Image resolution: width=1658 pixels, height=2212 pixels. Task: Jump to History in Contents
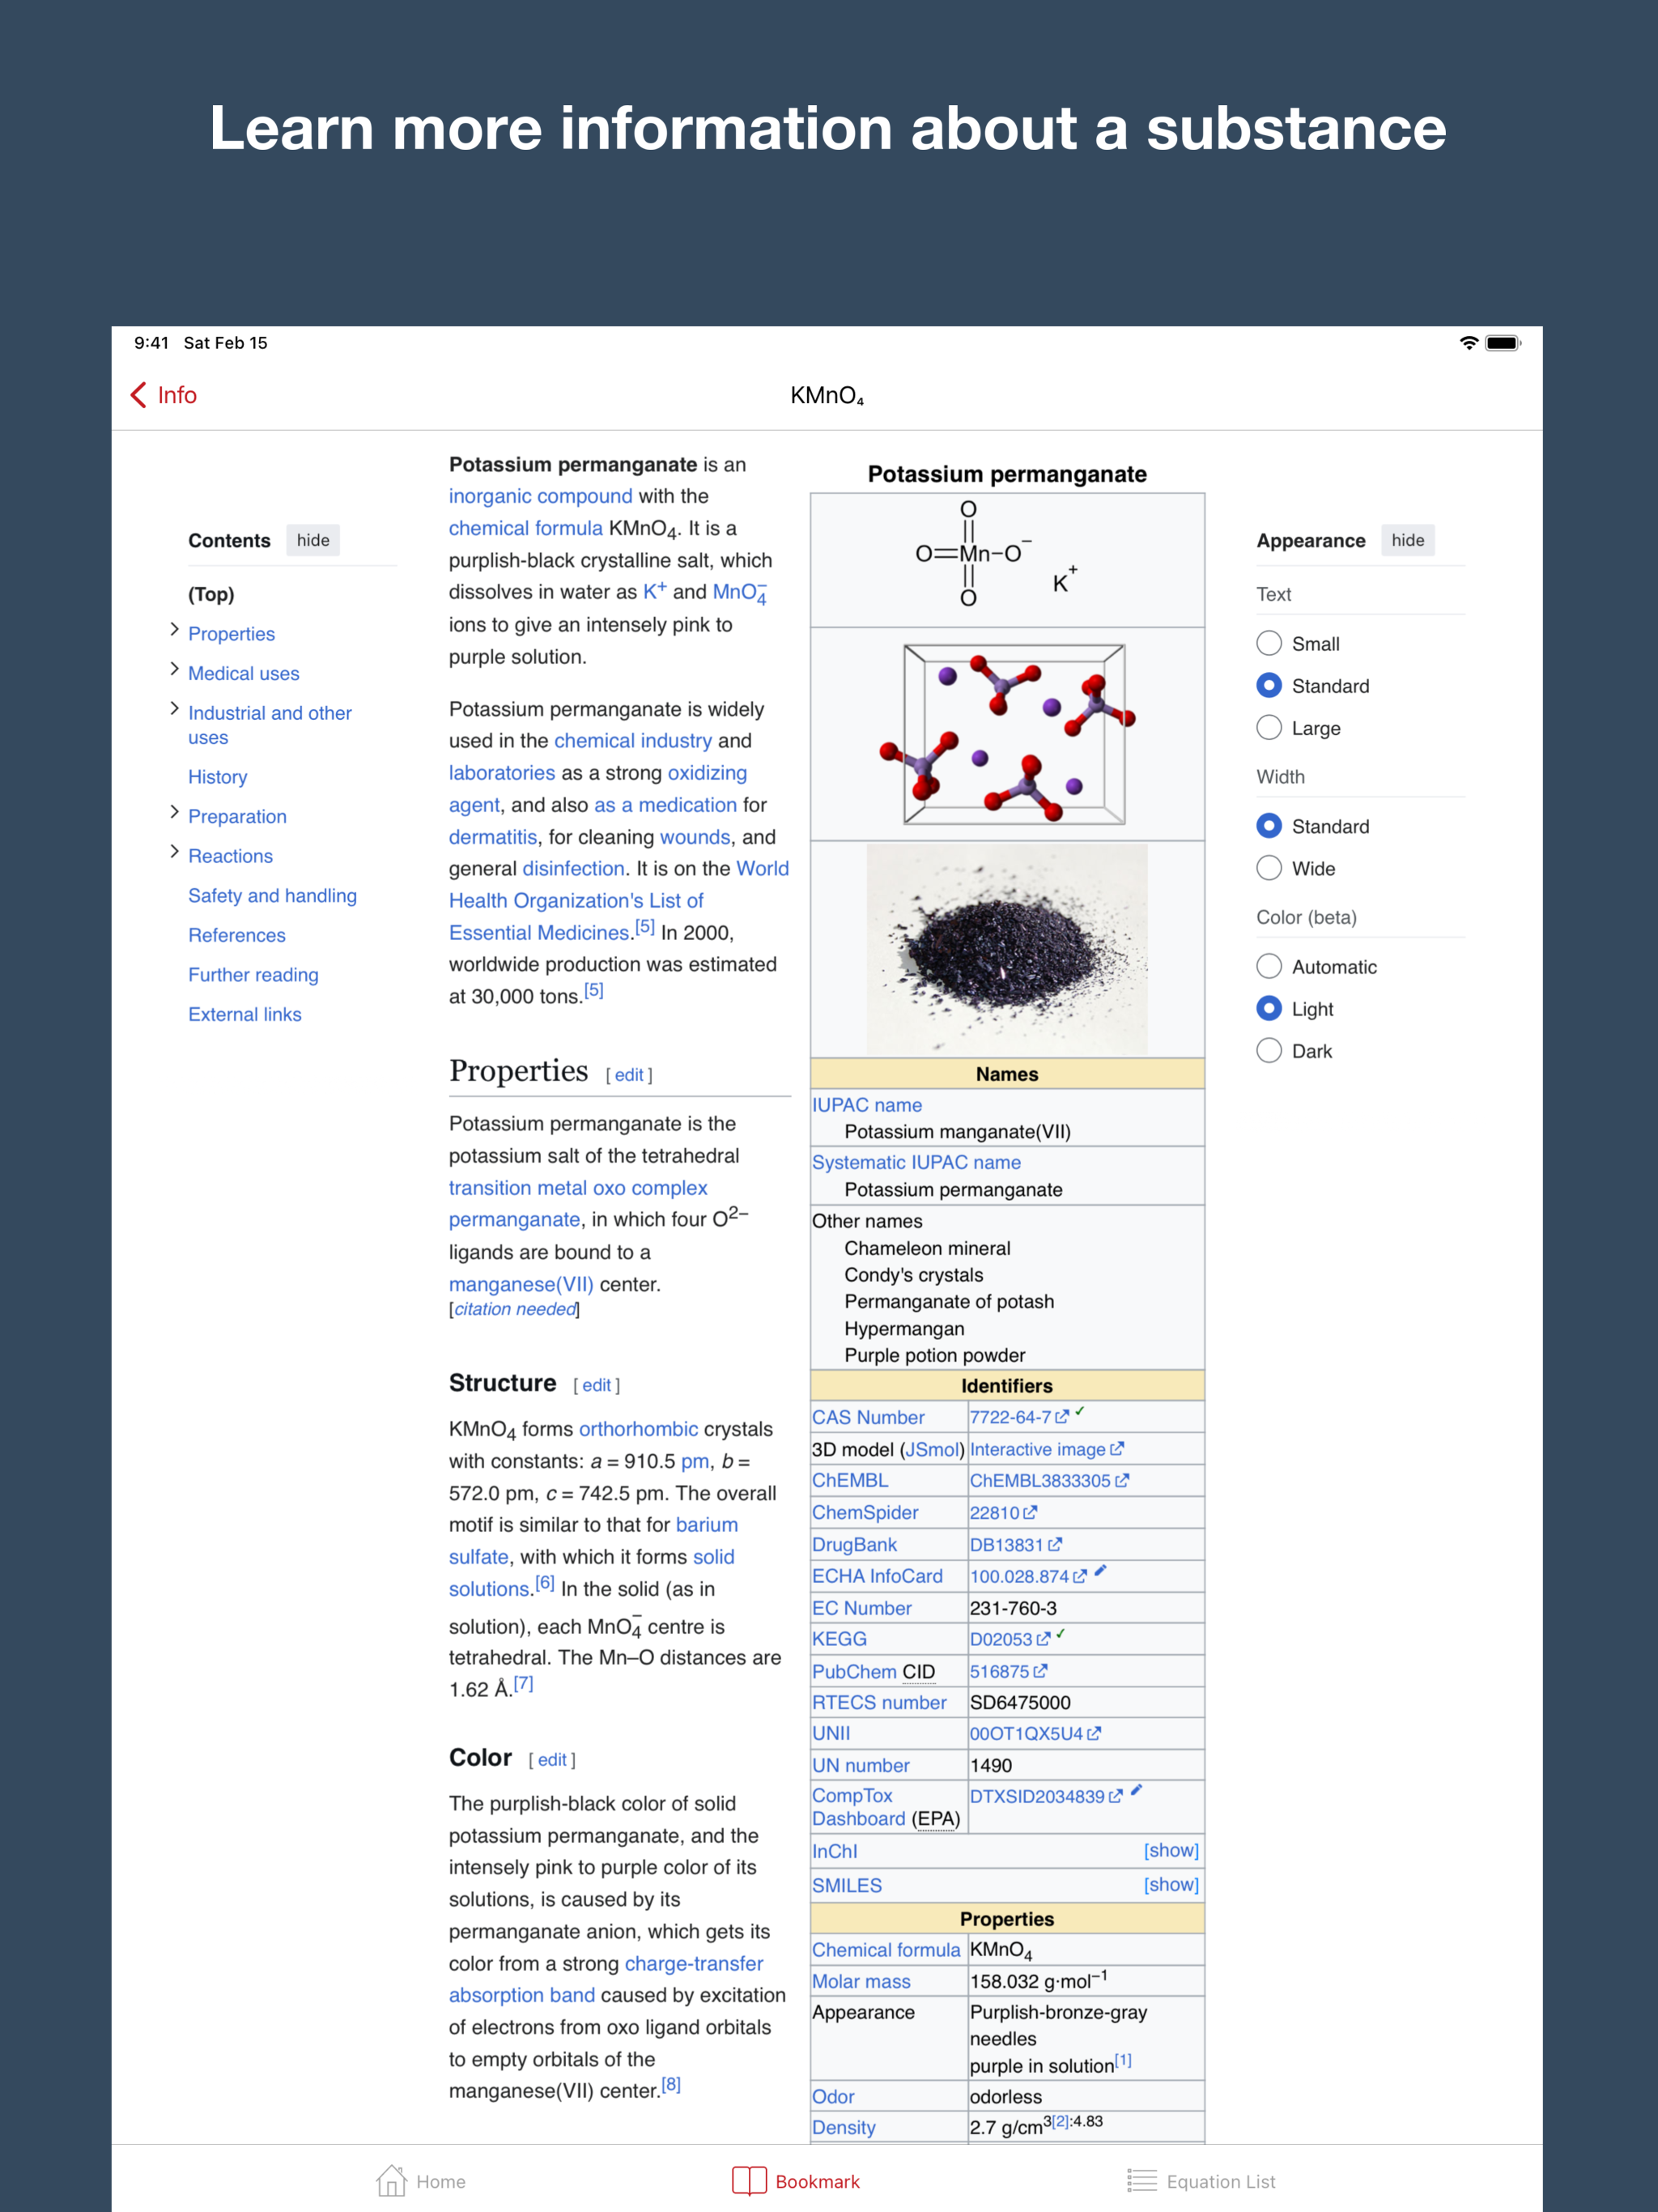218,777
